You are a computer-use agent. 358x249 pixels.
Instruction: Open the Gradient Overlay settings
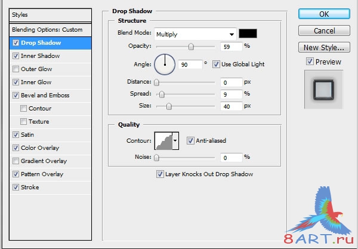(44, 161)
